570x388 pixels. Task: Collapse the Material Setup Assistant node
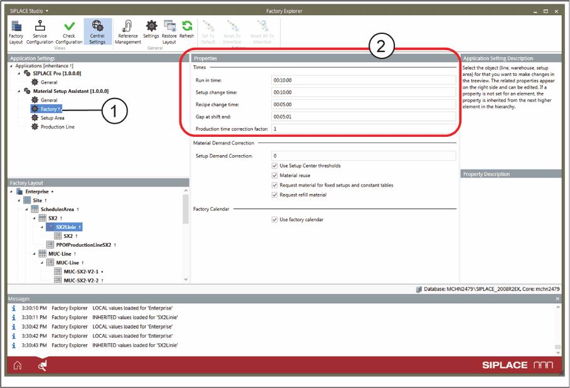pos(19,91)
